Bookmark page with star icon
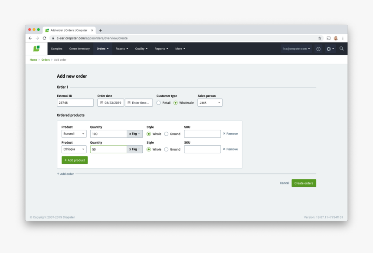Image resolution: width=373 pixels, height=253 pixels. tap(320, 38)
